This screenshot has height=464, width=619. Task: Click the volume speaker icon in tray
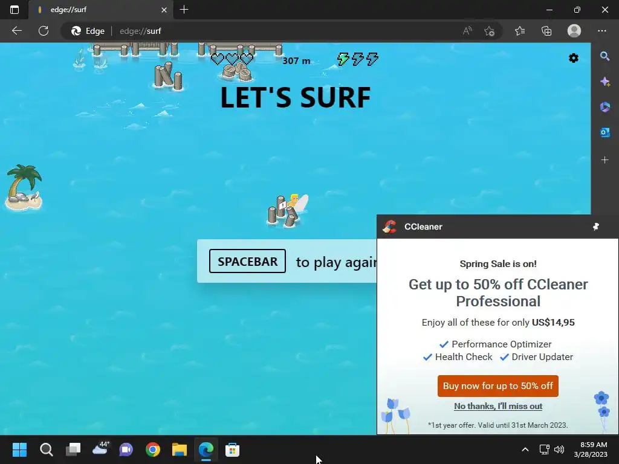click(x=559, y=449)
